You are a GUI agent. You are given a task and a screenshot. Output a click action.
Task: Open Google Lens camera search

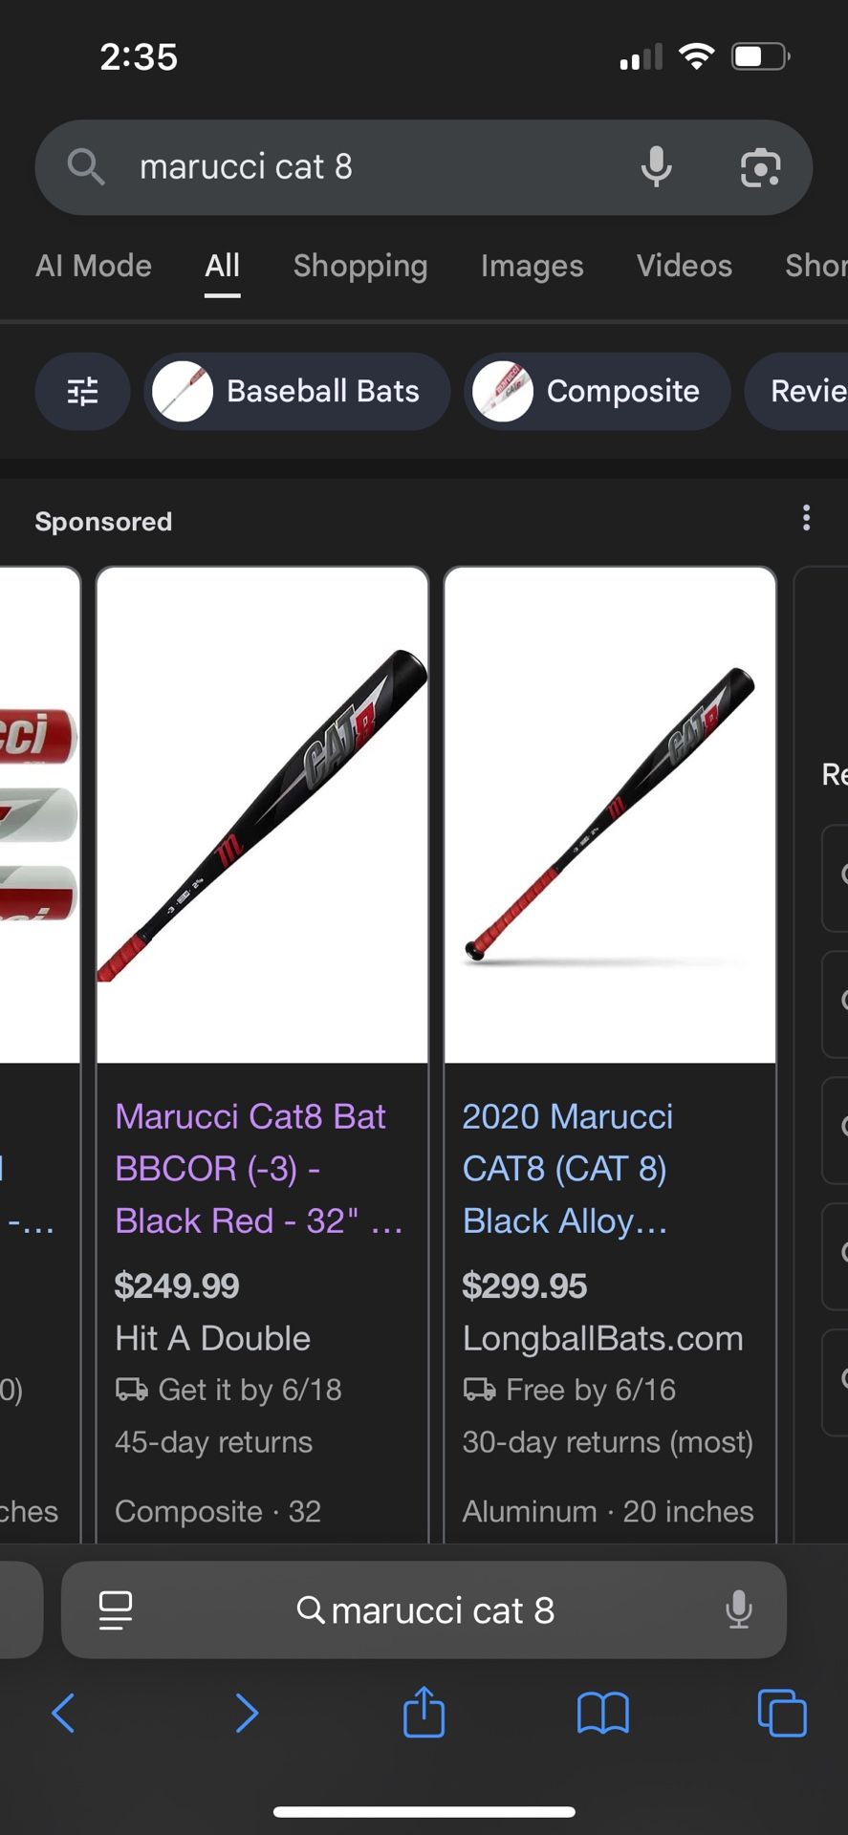(760, 167)
